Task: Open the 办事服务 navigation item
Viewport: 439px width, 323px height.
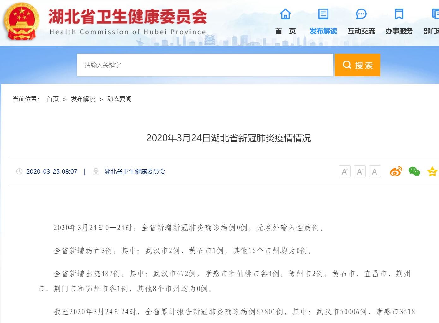Action: pyautogui.click(x=399, y=31)
